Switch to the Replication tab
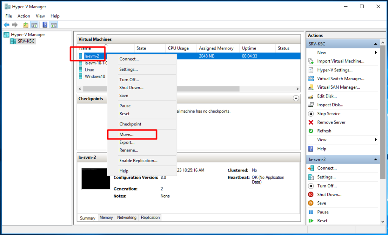 [x=150, y=218]
